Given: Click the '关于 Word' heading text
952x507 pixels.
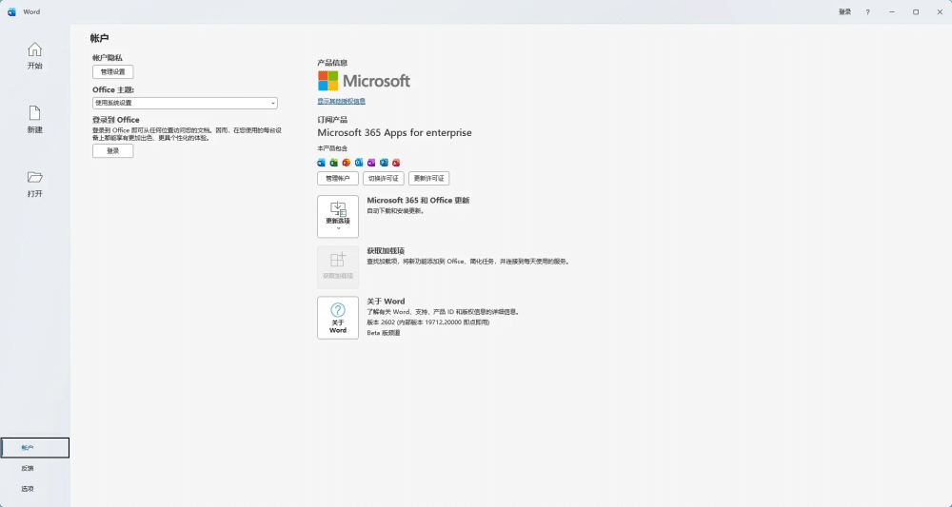Looking at the screenshot, I should tap(386, 302).
